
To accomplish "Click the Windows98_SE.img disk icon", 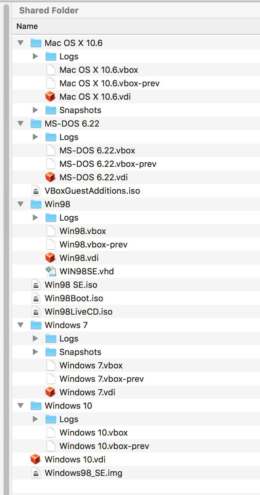I will [x=36, y=473].
